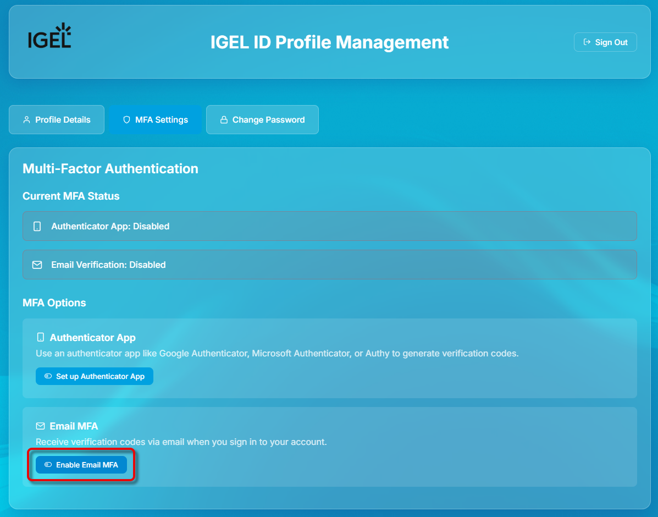Click the envelope icon in the Email MFA card
Viewport: 658px width, 517px height.
(40, 425)
